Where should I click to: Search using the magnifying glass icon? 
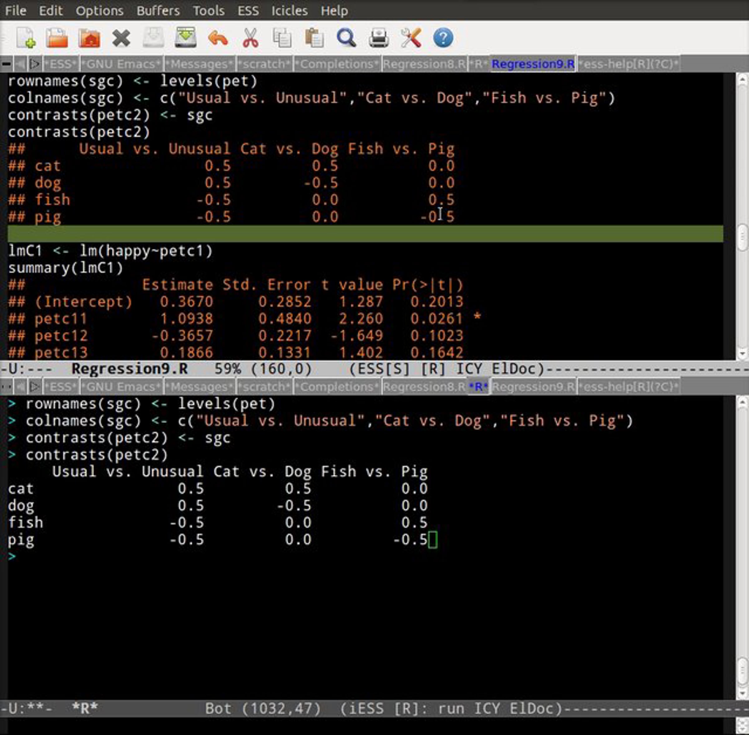pyautogui.click(x=346, y=38)
